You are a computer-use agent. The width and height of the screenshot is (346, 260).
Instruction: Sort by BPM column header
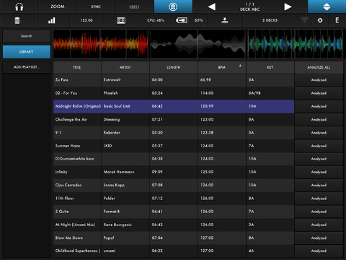click(x=222, y=67)
